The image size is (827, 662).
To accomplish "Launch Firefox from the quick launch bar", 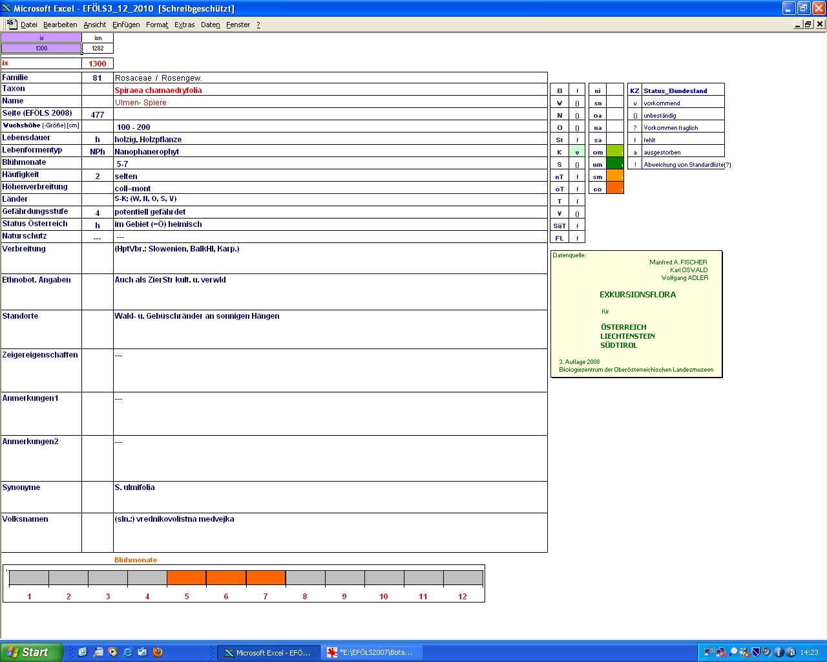I will [x=157, y=652].
